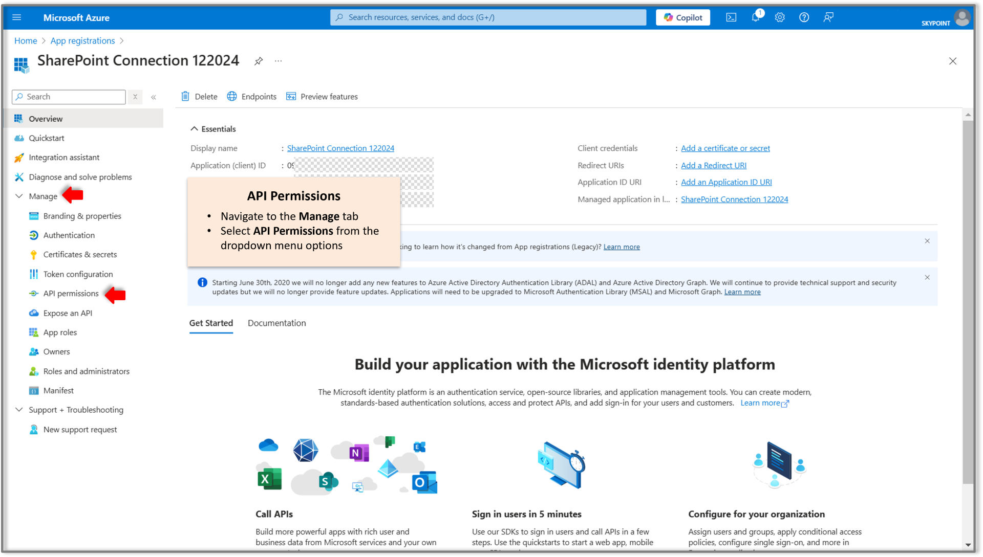This screenshot has width=983, height=557.
Task: Open the portal settings gear
Action: pos(780,17)
